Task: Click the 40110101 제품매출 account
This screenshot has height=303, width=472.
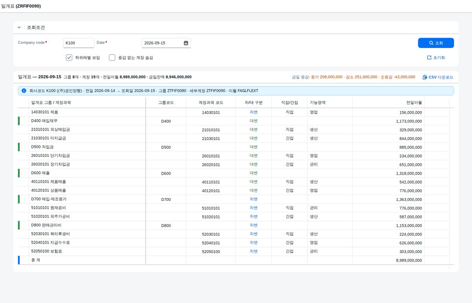Action: (48, 182)
